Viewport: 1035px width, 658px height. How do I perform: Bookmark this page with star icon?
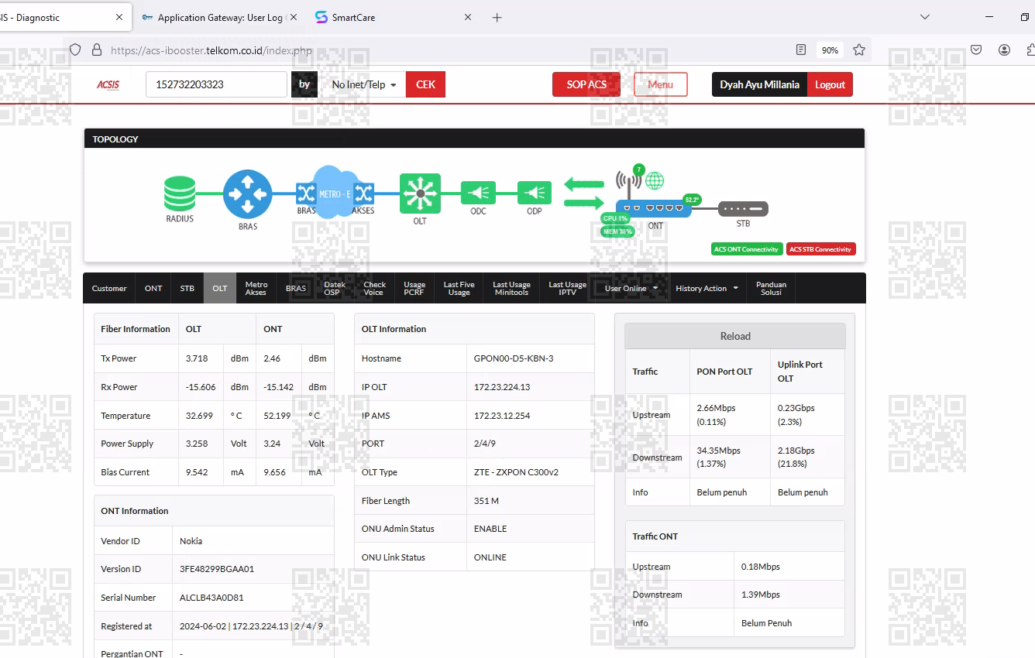[859, 50]
